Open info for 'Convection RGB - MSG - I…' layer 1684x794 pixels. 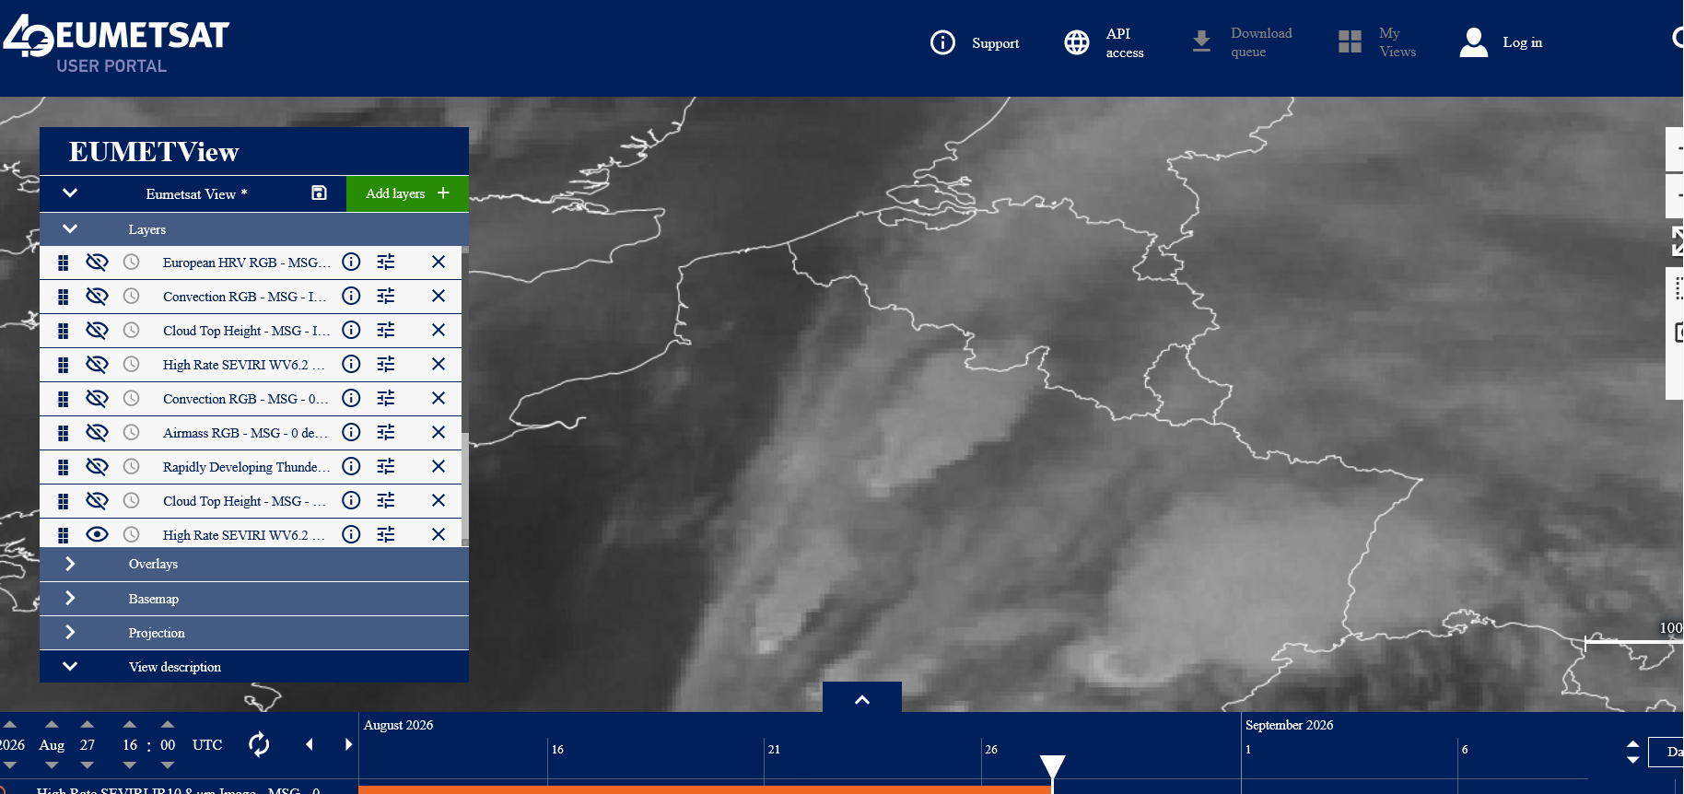coord(351,296)
